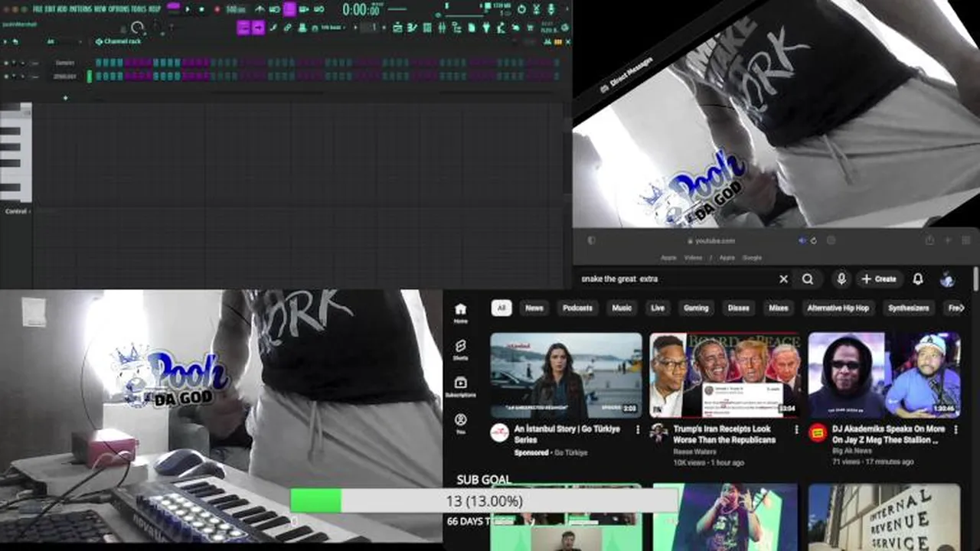Clear the YouTube search with the X icon
This screenshot has height=551, width=980.
(x=783, y=279)
